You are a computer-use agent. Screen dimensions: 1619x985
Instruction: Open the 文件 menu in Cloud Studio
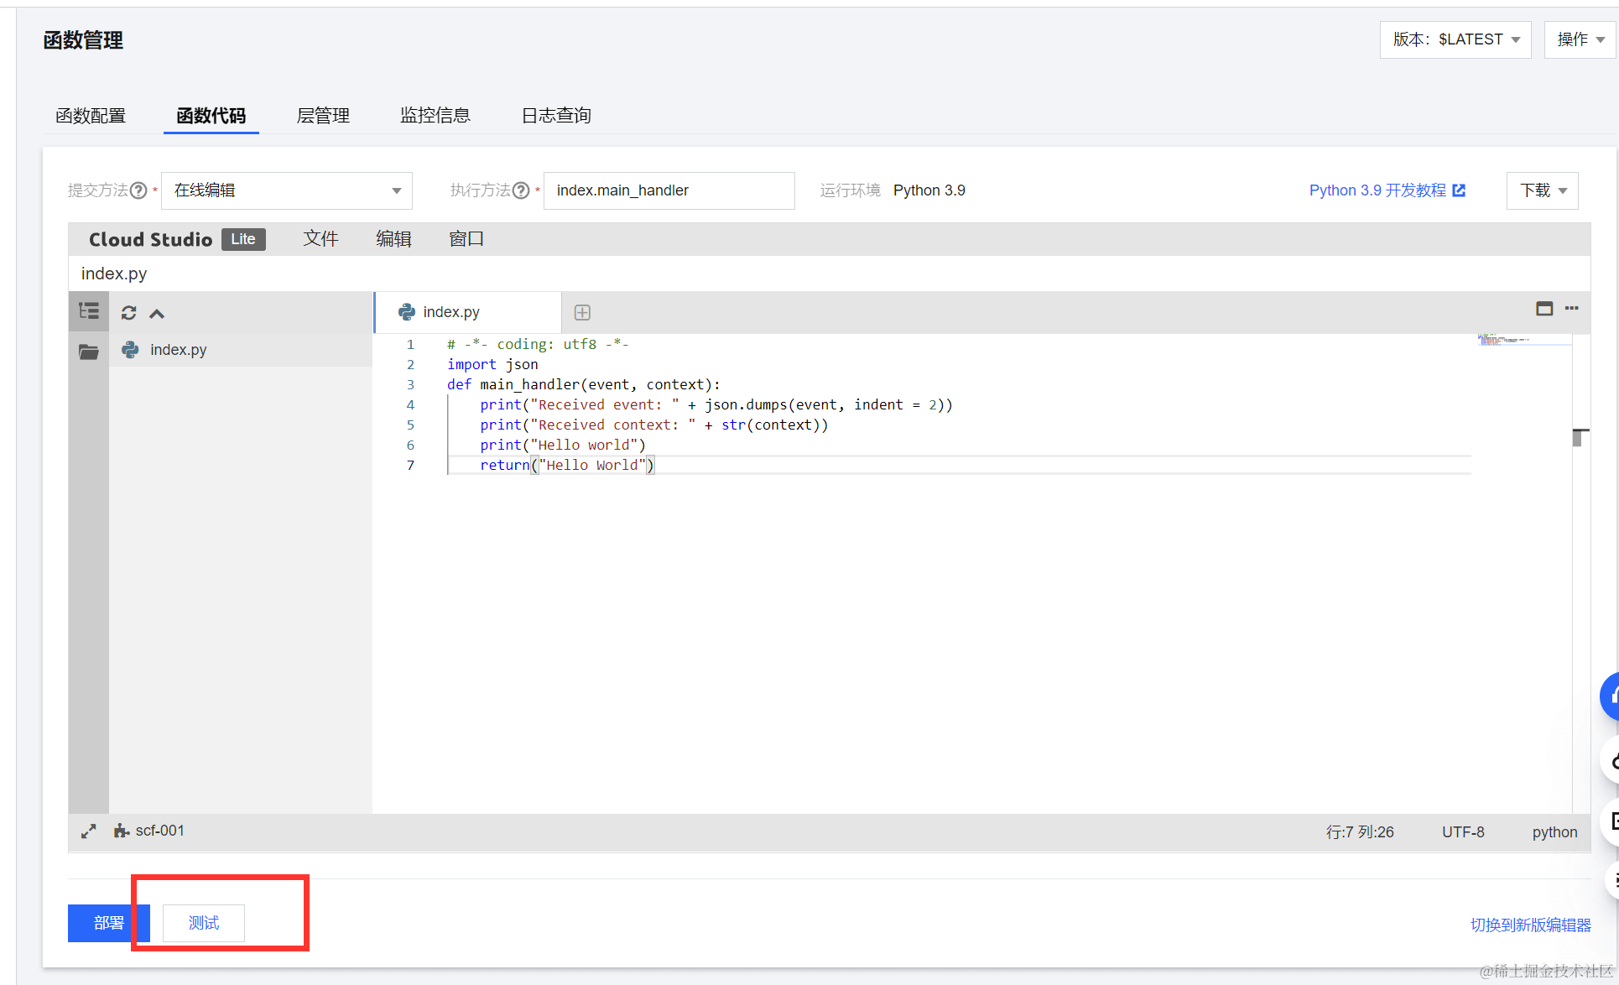coord(320,239)
